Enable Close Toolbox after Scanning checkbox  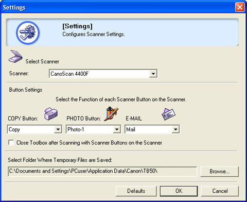pos(11,142)
